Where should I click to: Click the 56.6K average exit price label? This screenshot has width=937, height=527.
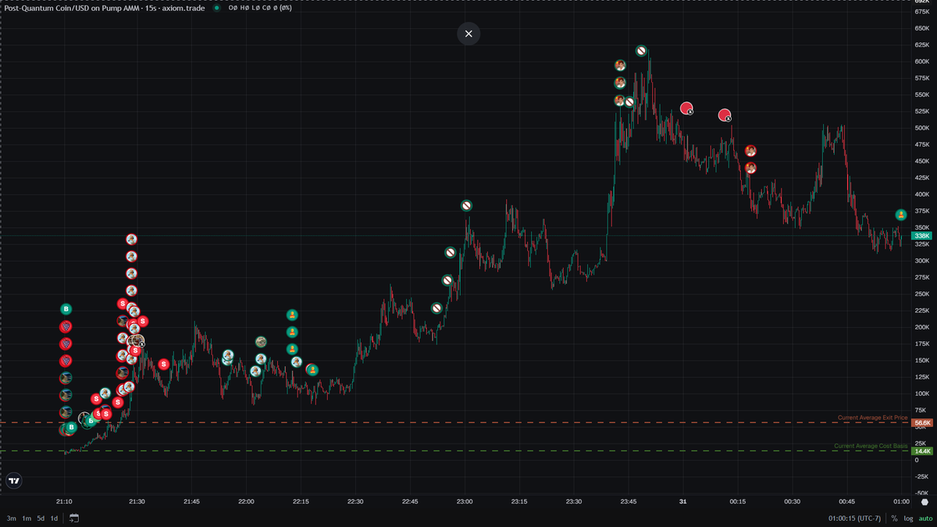coord(922,422)
